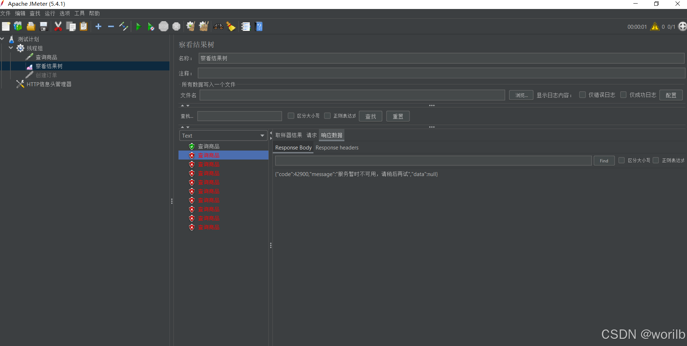Screen dimensions: 687x346
Task: Click the Clear All results icon
Action: pos(204,27)
